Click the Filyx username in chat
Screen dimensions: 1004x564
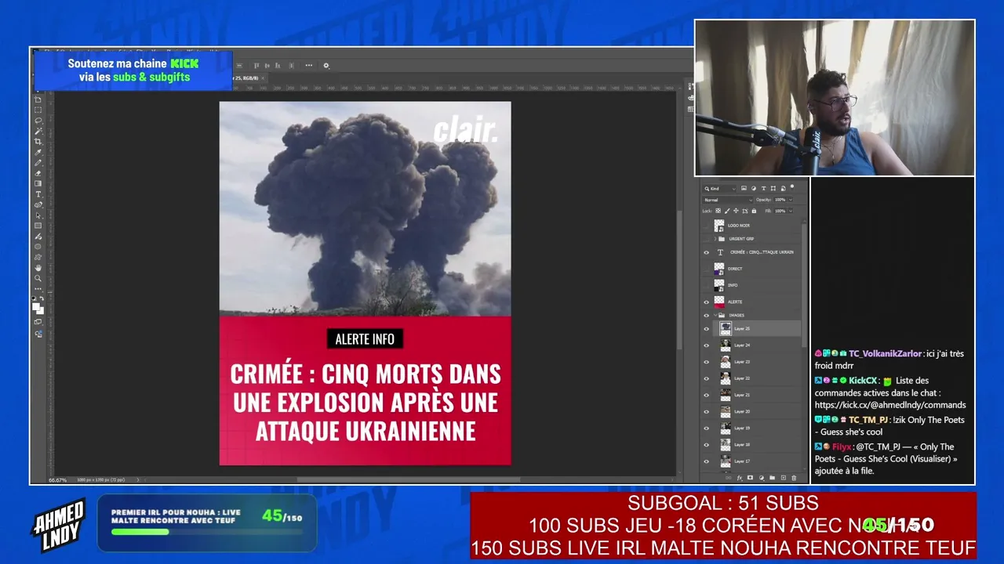842,446
